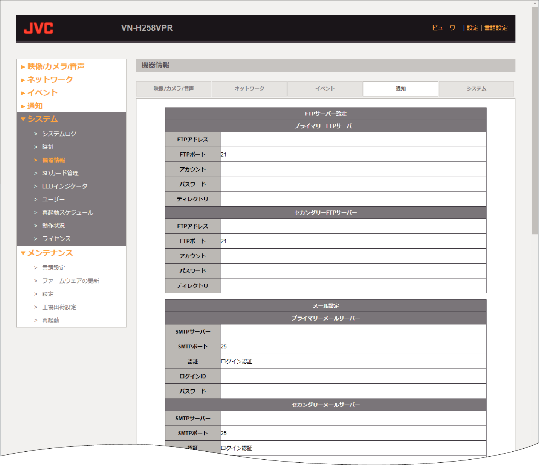Open the ビューワー link in header
Screen dimensions: 539x465
click(x=446, y=28)
